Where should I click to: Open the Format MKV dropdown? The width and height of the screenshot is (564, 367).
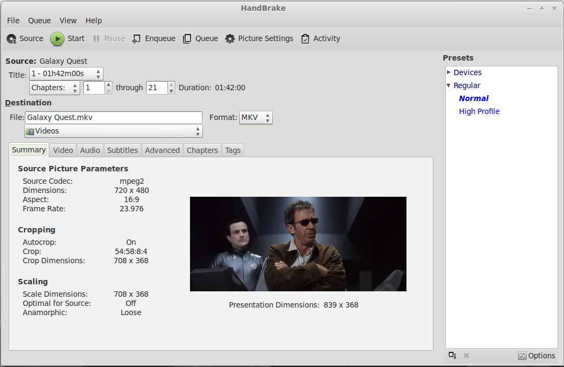click(x=255, y=117)
